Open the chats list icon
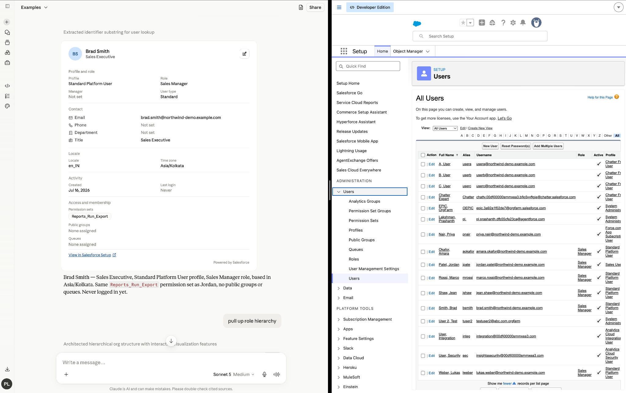Image resolution: width=626 pixels, height=393 pixels. point(7,32)
